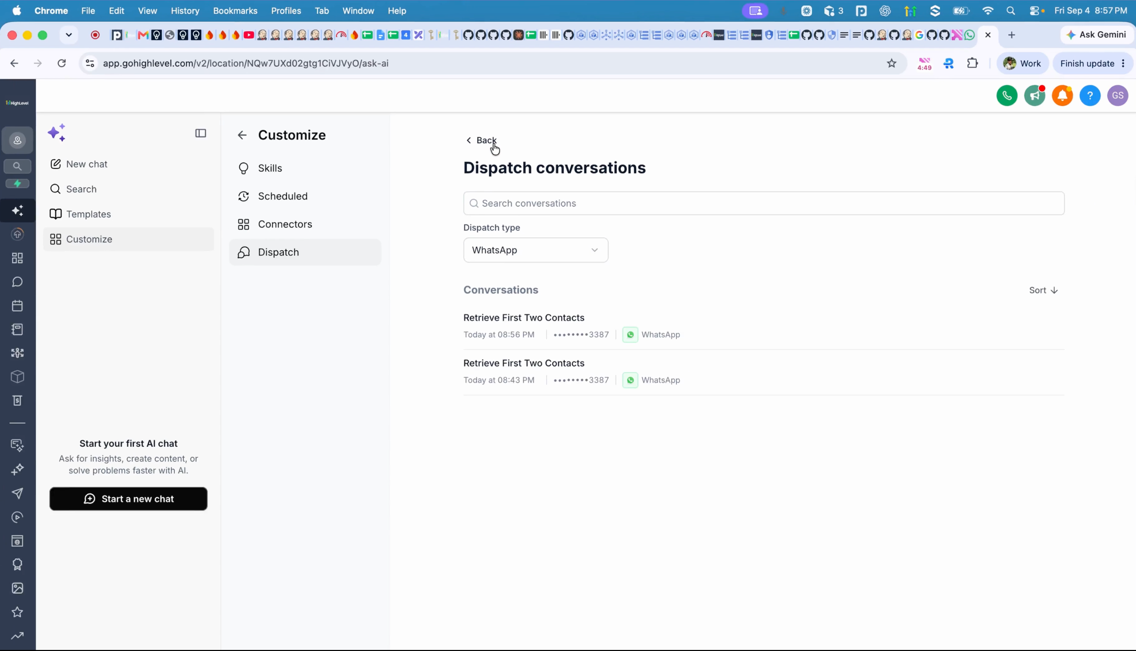Open Calendars icon in left rail
The height and width of the screenshot is (651, 1136).
(17, 306)
